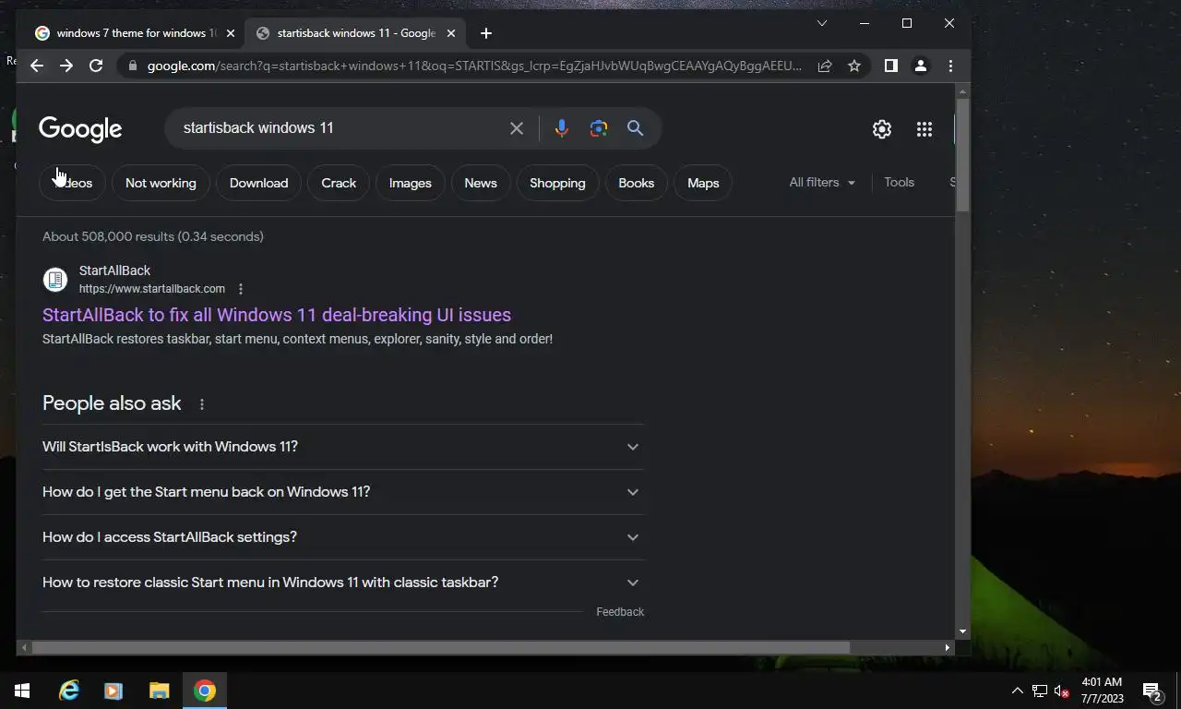The width and height of the screenshot is (1181, 709).
Task: Select the Download filter chip
Action: coord(258,183)
